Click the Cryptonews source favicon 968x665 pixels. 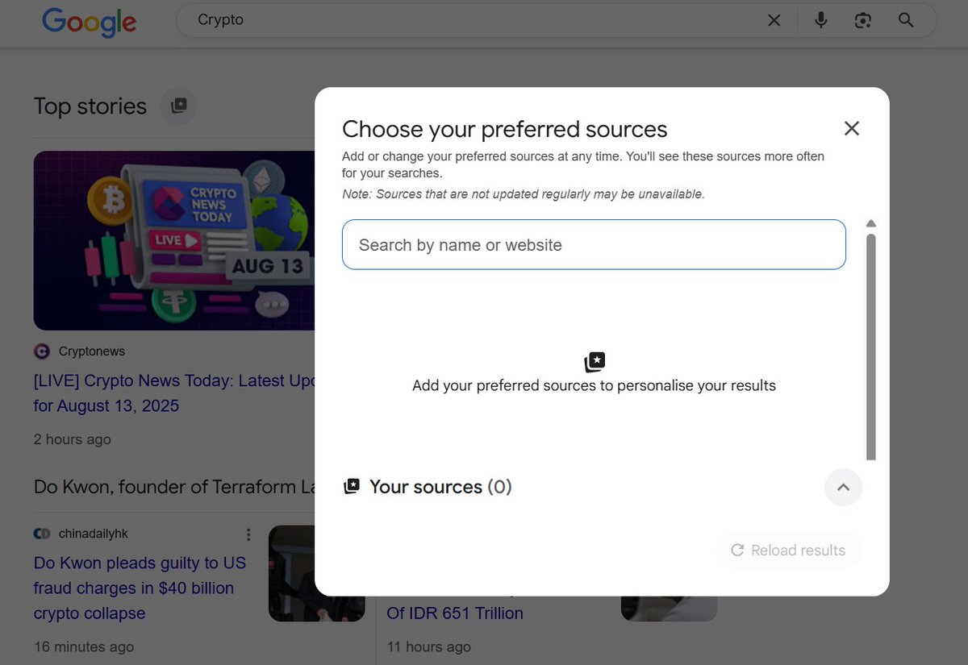click(42, 351)
